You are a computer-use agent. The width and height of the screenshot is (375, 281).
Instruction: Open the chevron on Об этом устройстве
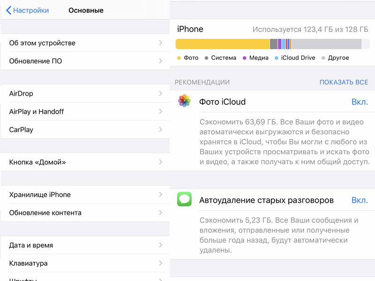(x=161, y=43)
